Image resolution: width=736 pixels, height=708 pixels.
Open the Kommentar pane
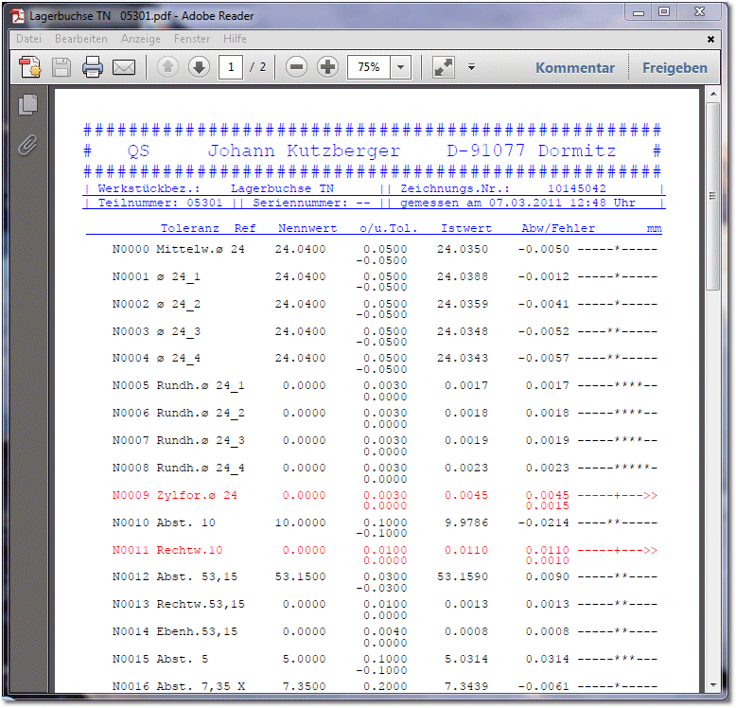575,68
